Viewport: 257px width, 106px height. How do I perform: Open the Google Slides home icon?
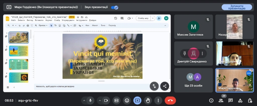pos(7,19)
